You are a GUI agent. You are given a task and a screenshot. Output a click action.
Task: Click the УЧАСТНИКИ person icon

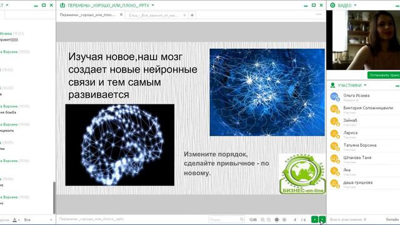pos(332,85)
